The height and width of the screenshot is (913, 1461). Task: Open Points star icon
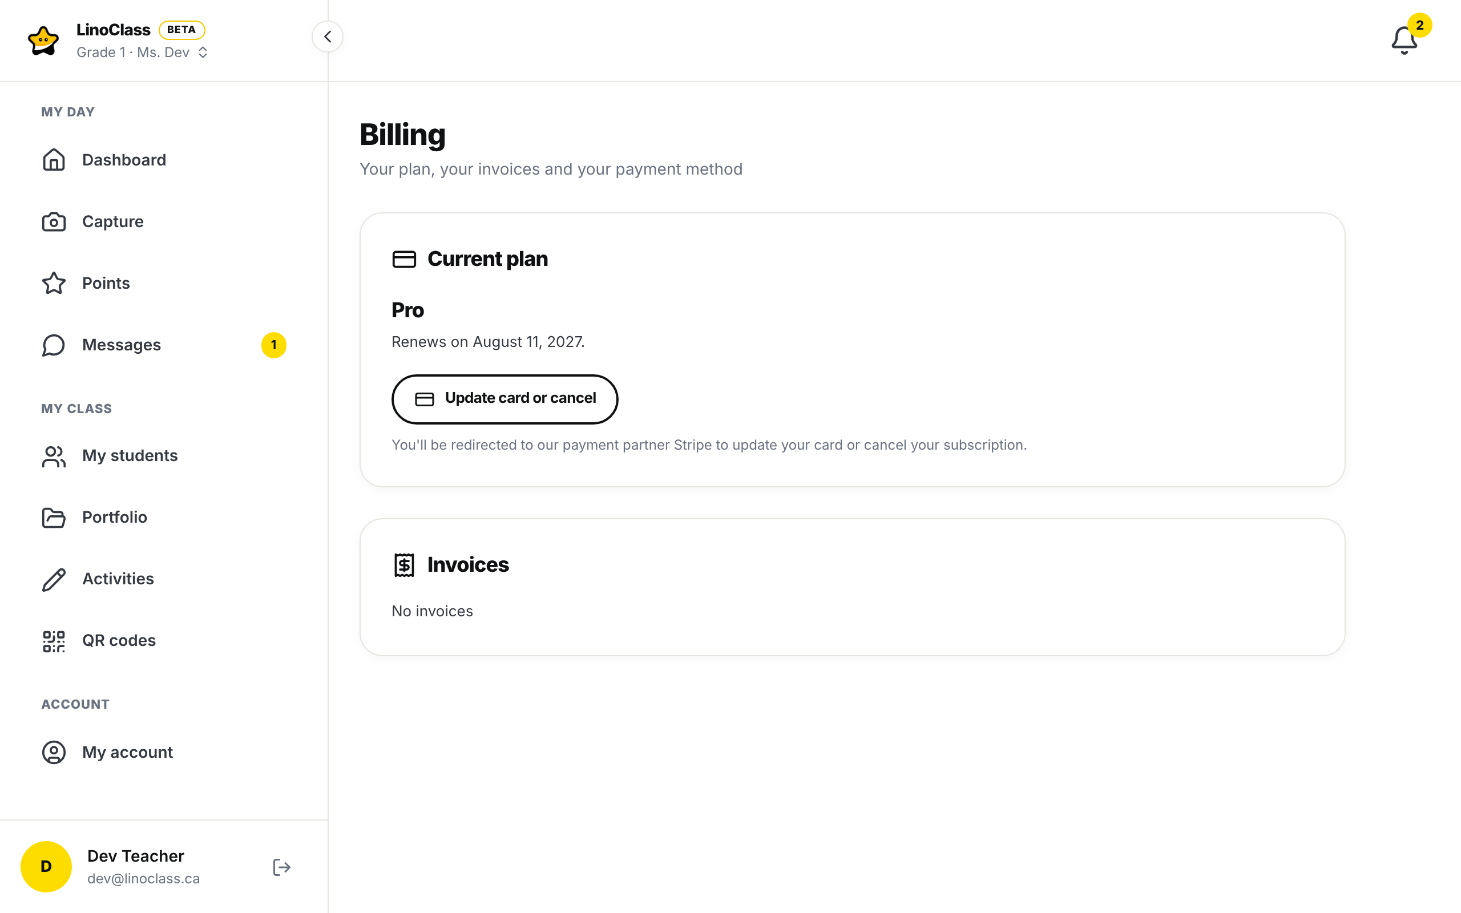[x=54, y=283]
